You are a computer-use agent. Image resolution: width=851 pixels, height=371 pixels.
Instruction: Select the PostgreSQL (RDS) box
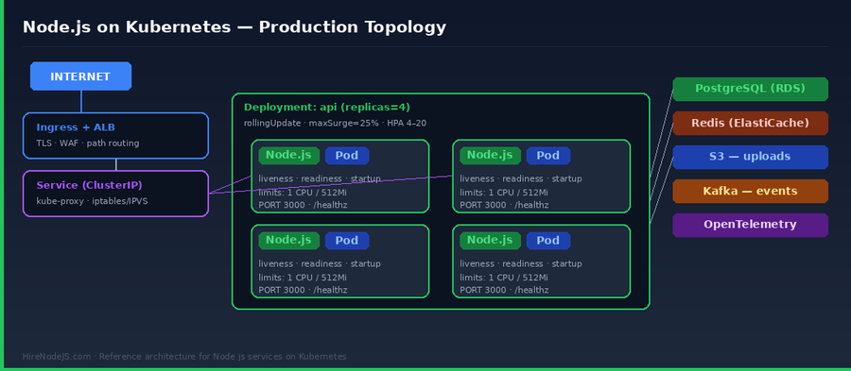coord(750,89)
